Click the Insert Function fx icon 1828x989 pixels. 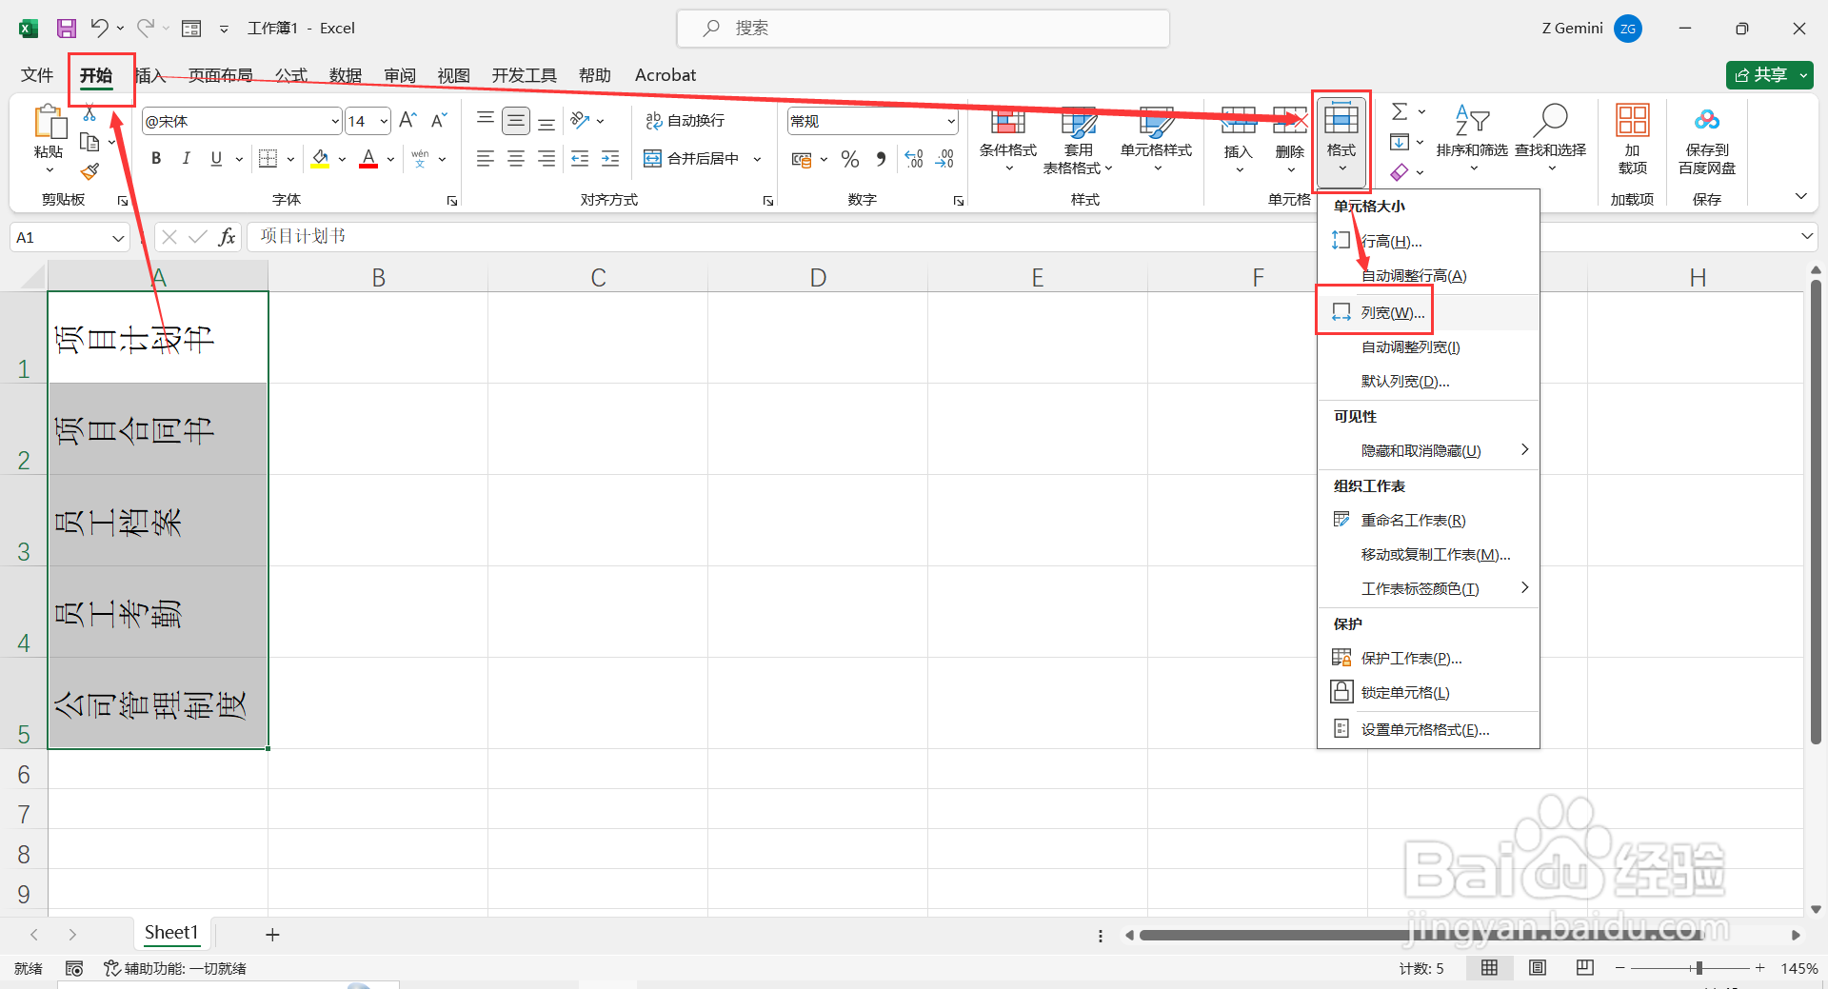coord(227,237)
